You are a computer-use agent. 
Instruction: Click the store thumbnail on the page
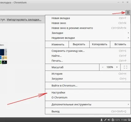pyautogui.click(x=4, y=57)
